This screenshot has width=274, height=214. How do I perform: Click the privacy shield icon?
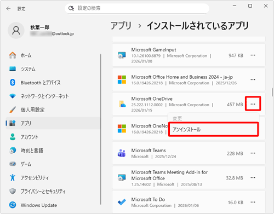pyautogui.click(x=13, y=191)
